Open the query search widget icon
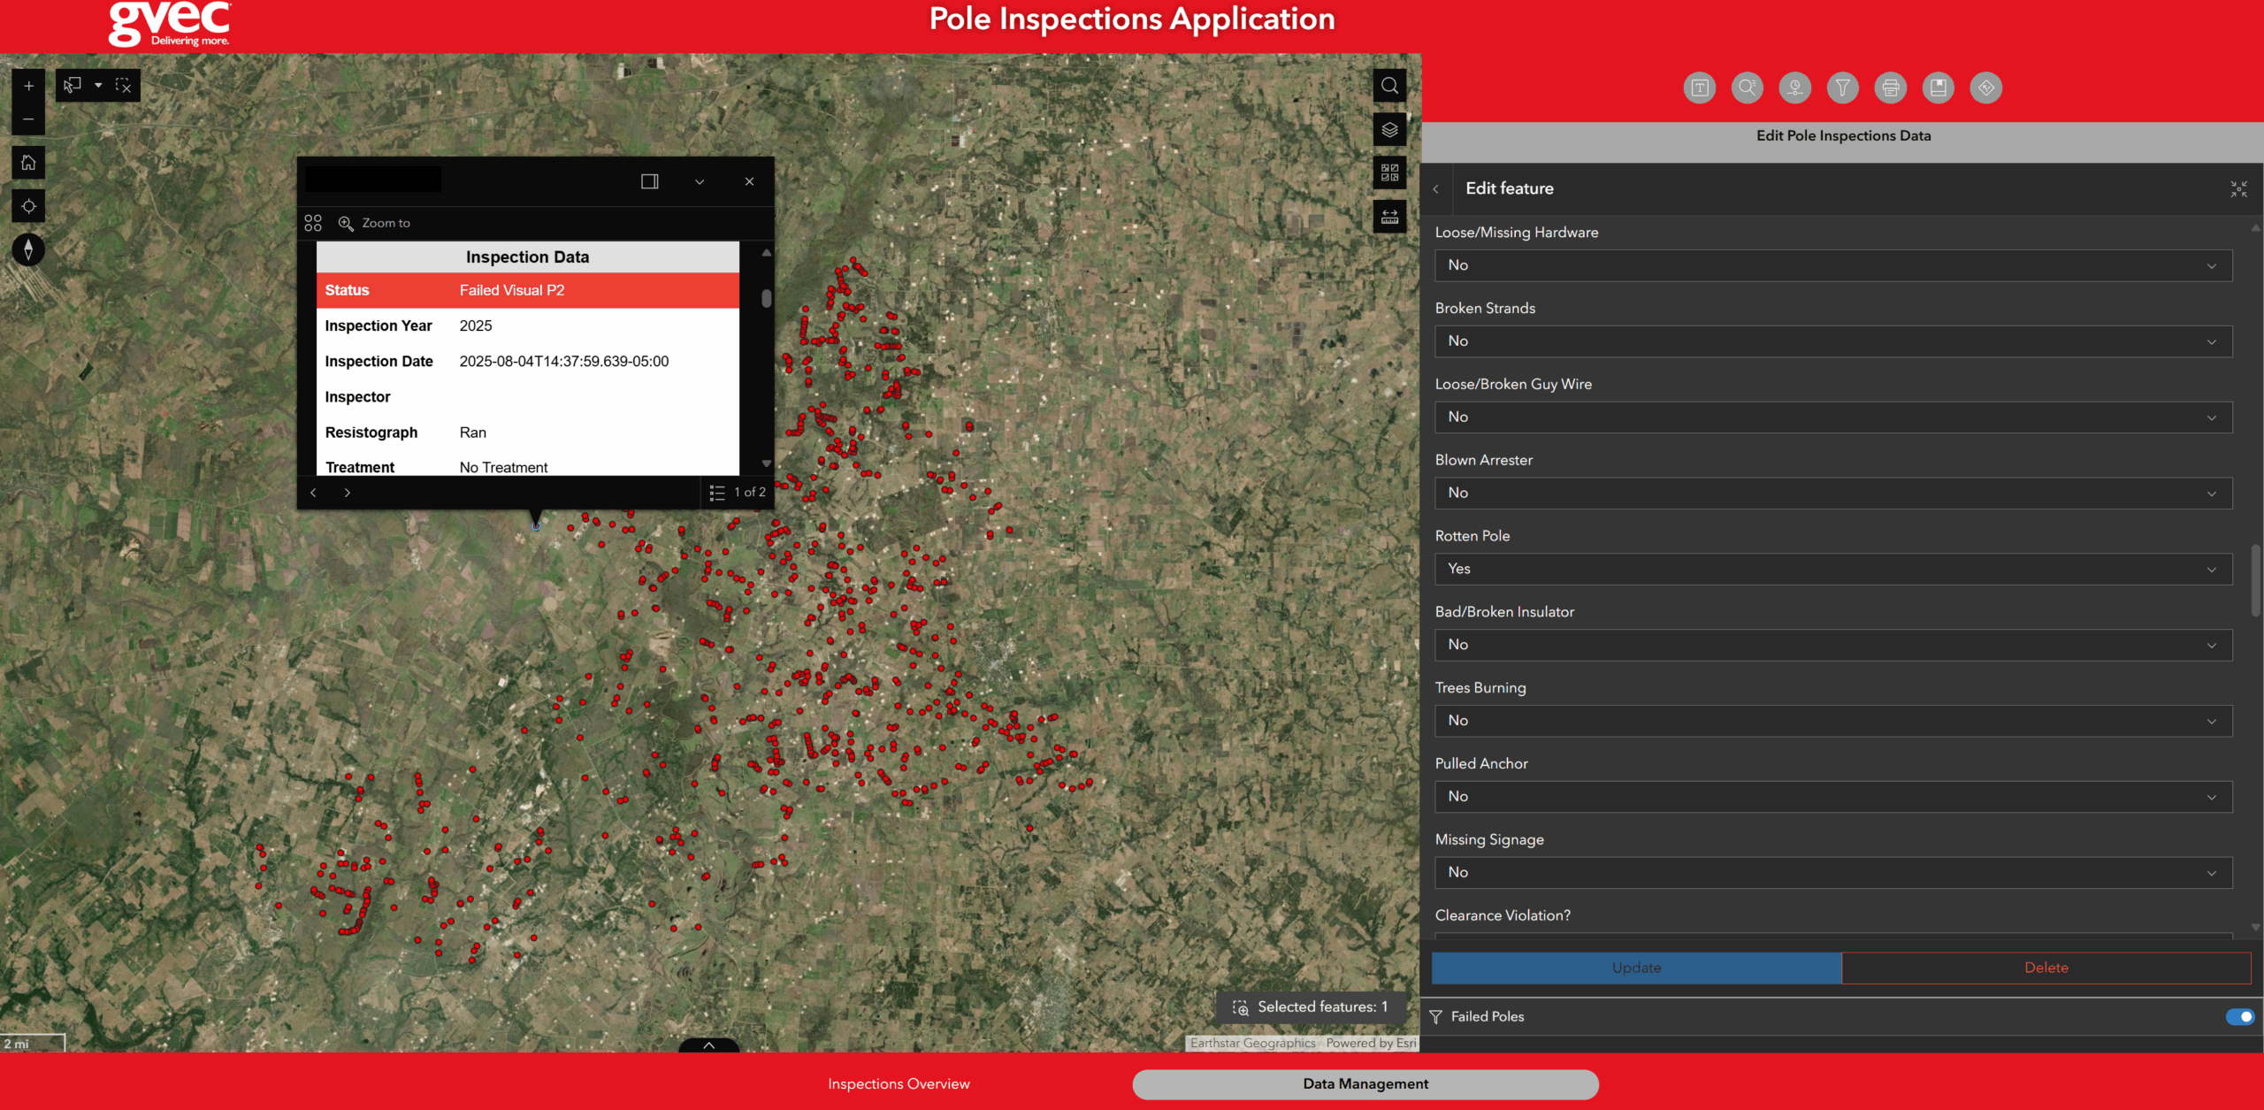The height and width of the screenshot is (1110, 2264). point(1747,88)
